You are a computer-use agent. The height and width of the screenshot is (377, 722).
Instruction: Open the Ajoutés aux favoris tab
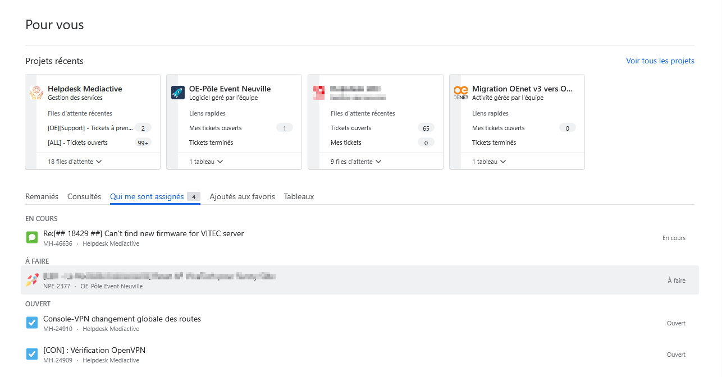pyautogui.click(x=242, y=196)
